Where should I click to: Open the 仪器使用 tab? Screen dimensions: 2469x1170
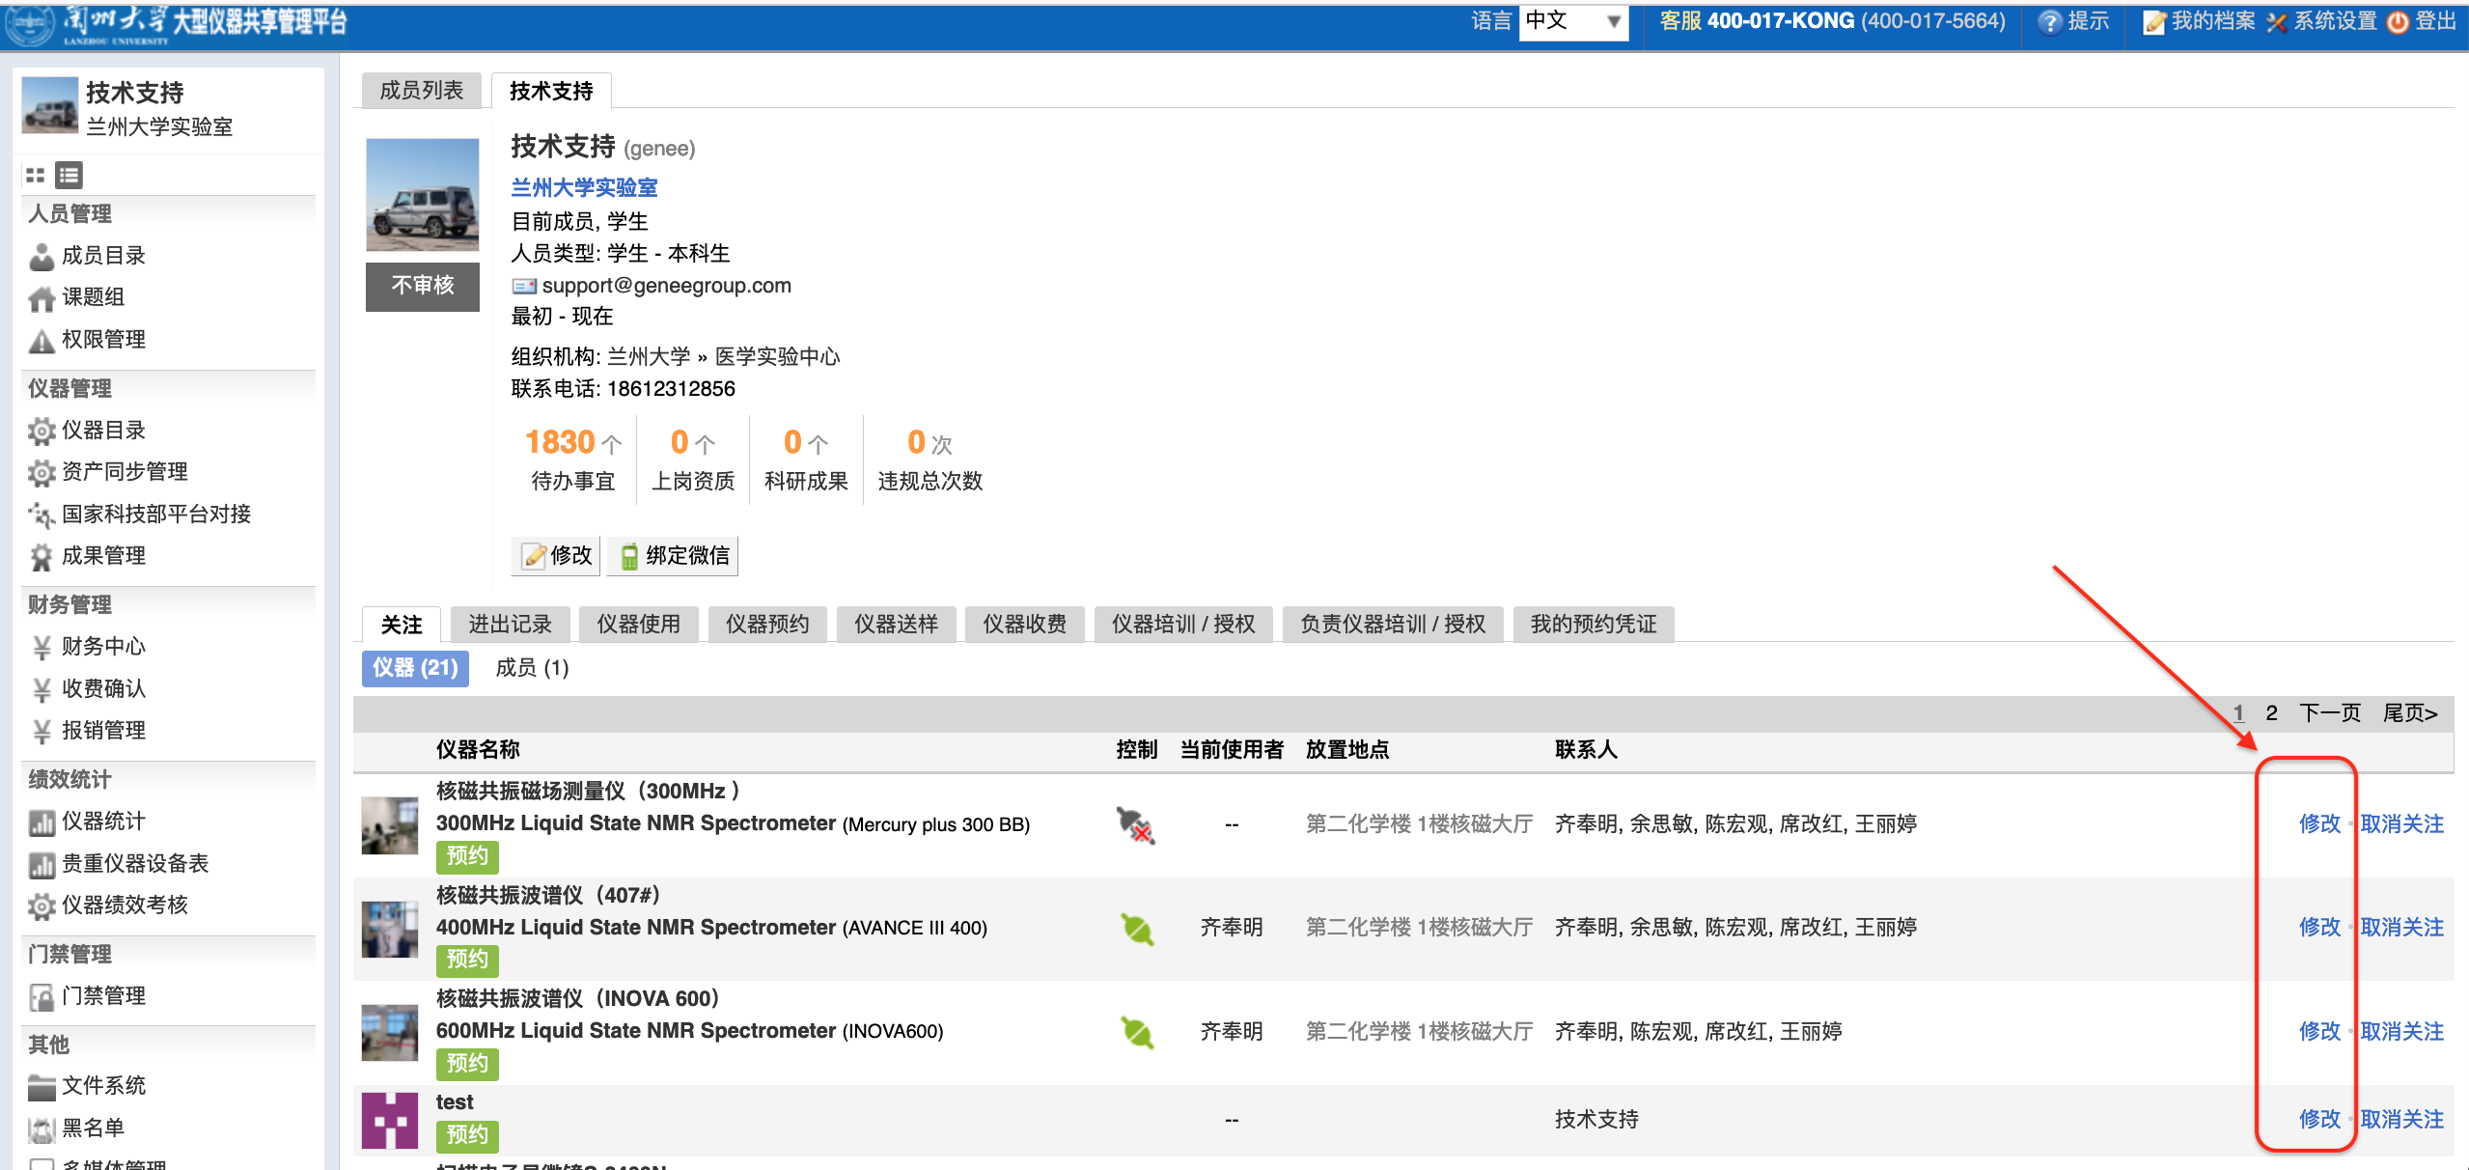(639, 625)
